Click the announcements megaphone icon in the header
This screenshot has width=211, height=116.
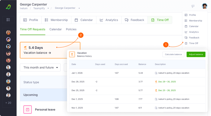(193, 6)
